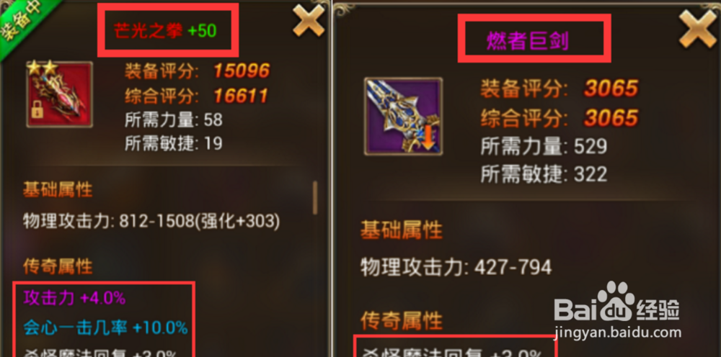This screenshot has height=357, width=721.
Task: Open the jingyan.baidu.com watermark link
Action: click(618, 332)
